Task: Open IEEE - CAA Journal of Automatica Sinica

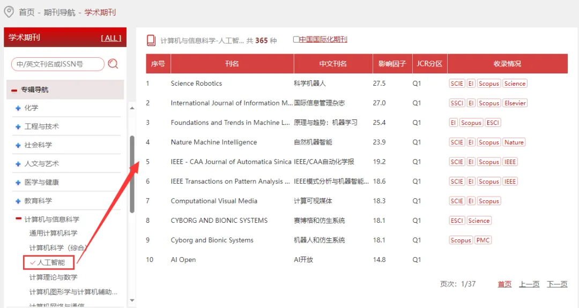Action: click(231, 162)
